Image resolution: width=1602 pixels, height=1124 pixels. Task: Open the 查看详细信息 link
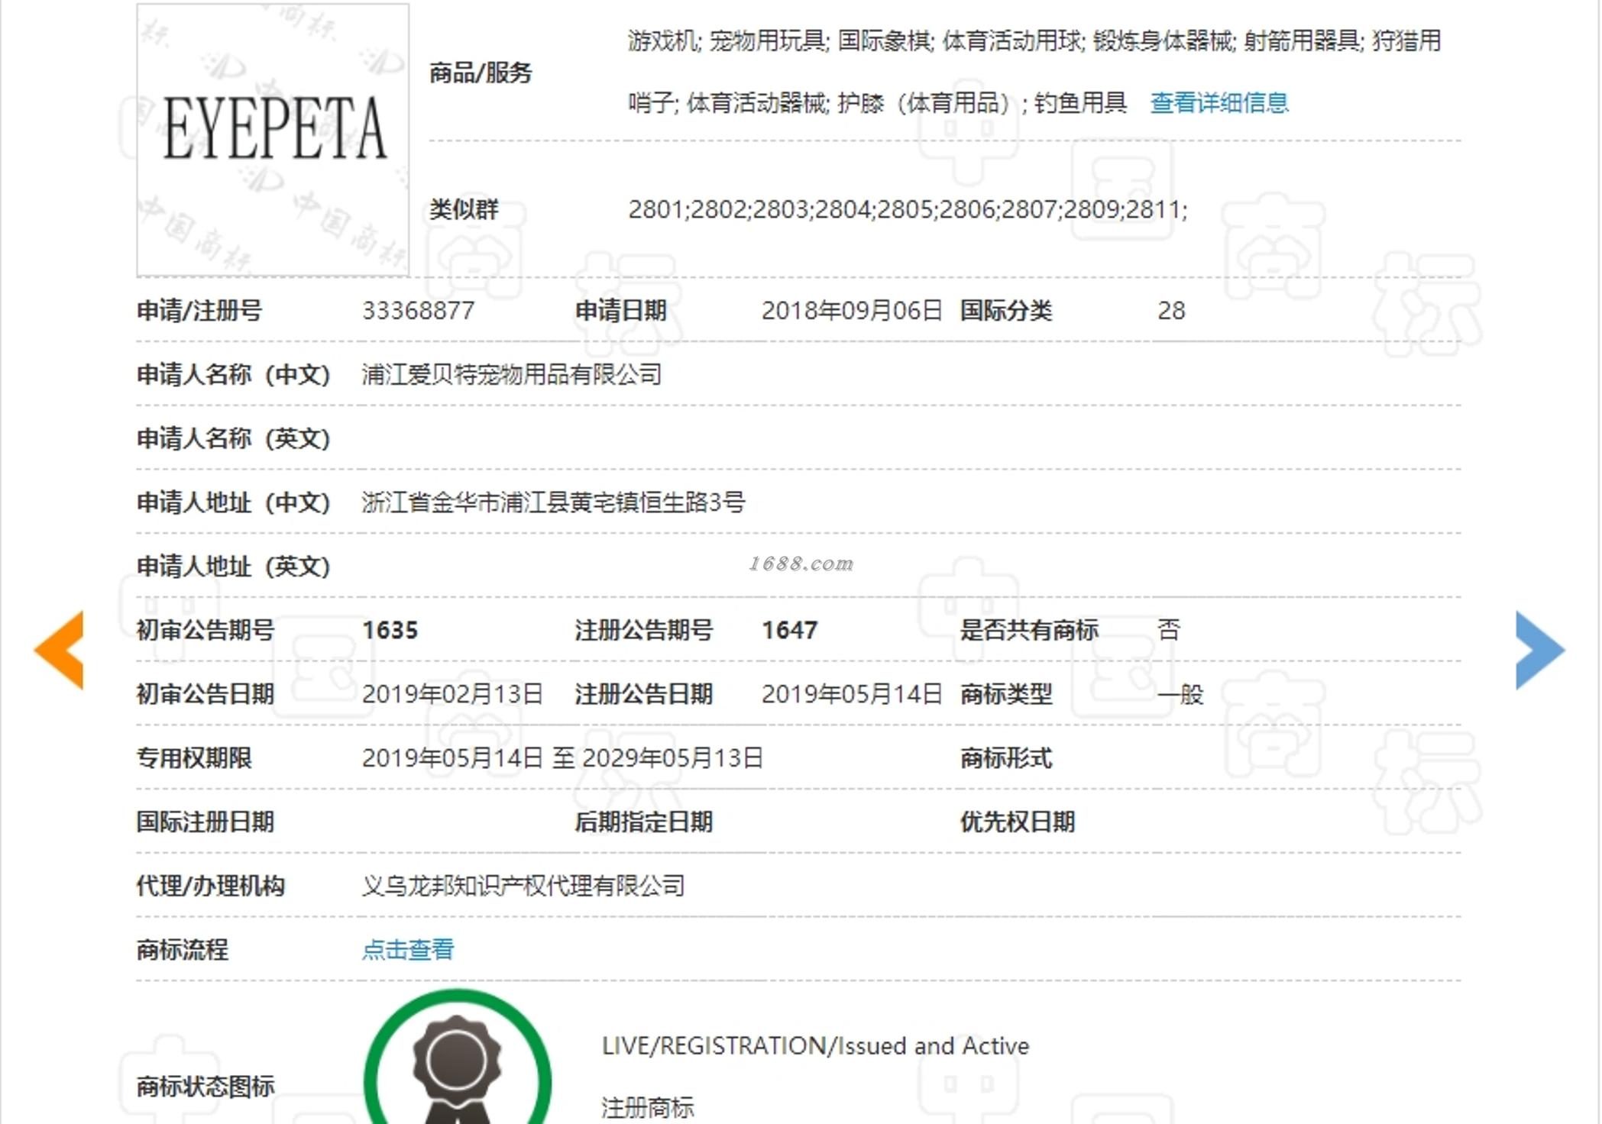pyautogui.click(x=1219, y=102)
